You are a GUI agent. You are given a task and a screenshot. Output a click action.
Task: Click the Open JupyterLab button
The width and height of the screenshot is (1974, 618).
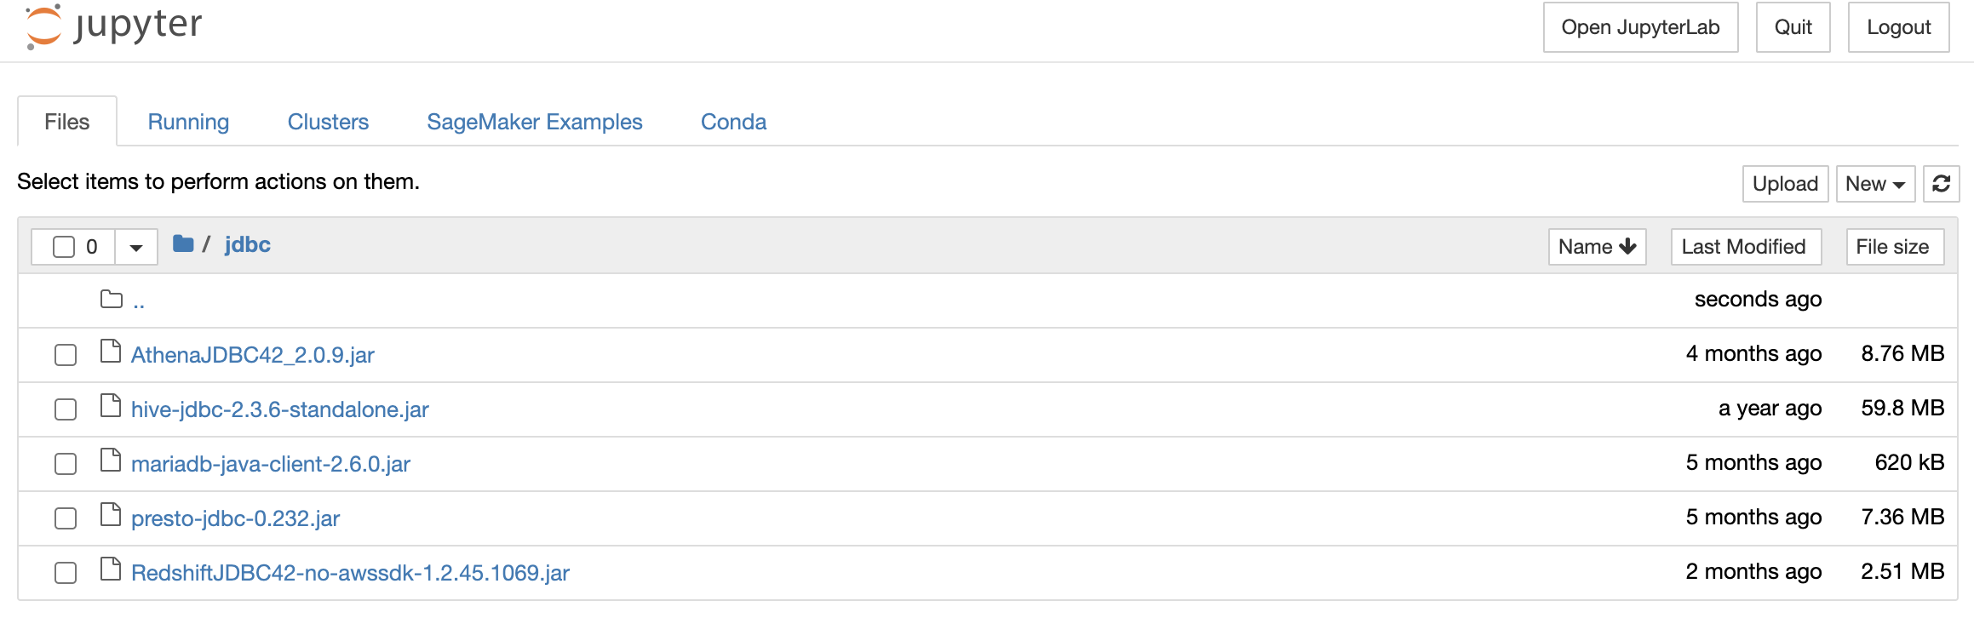(x=1640, y=27)
